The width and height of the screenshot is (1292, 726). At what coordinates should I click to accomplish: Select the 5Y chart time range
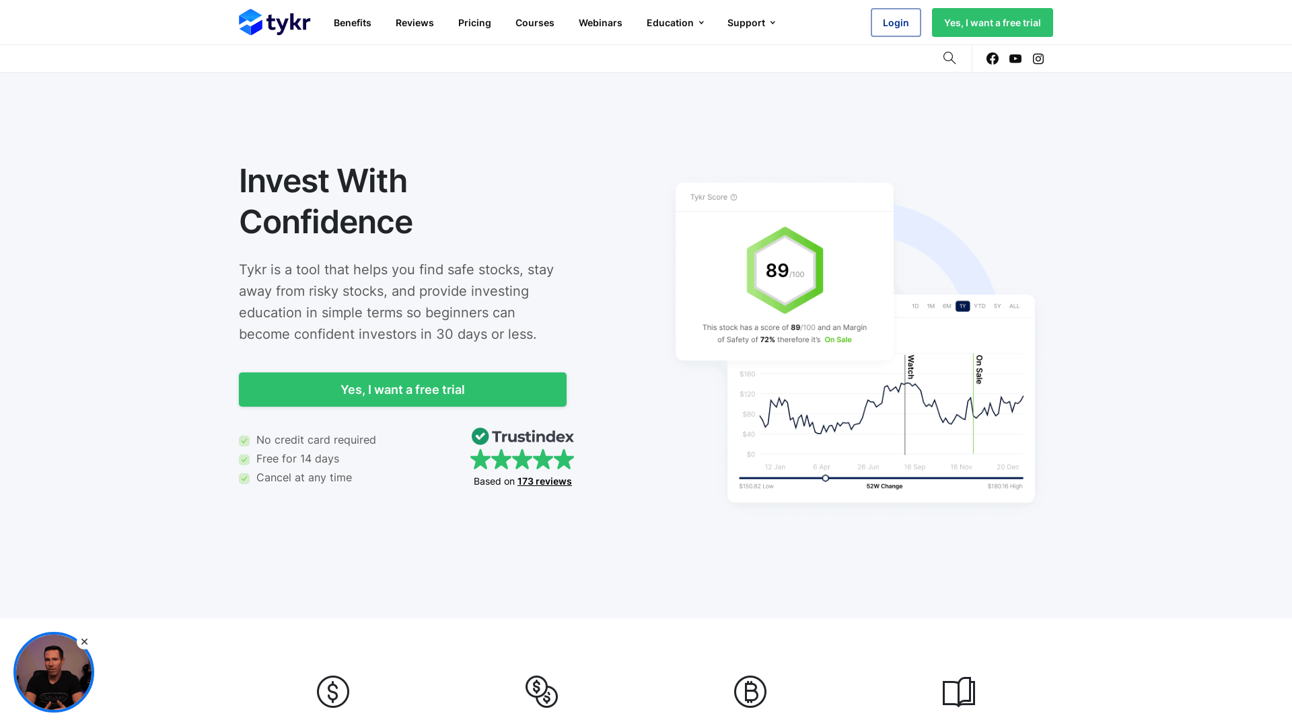997,306
